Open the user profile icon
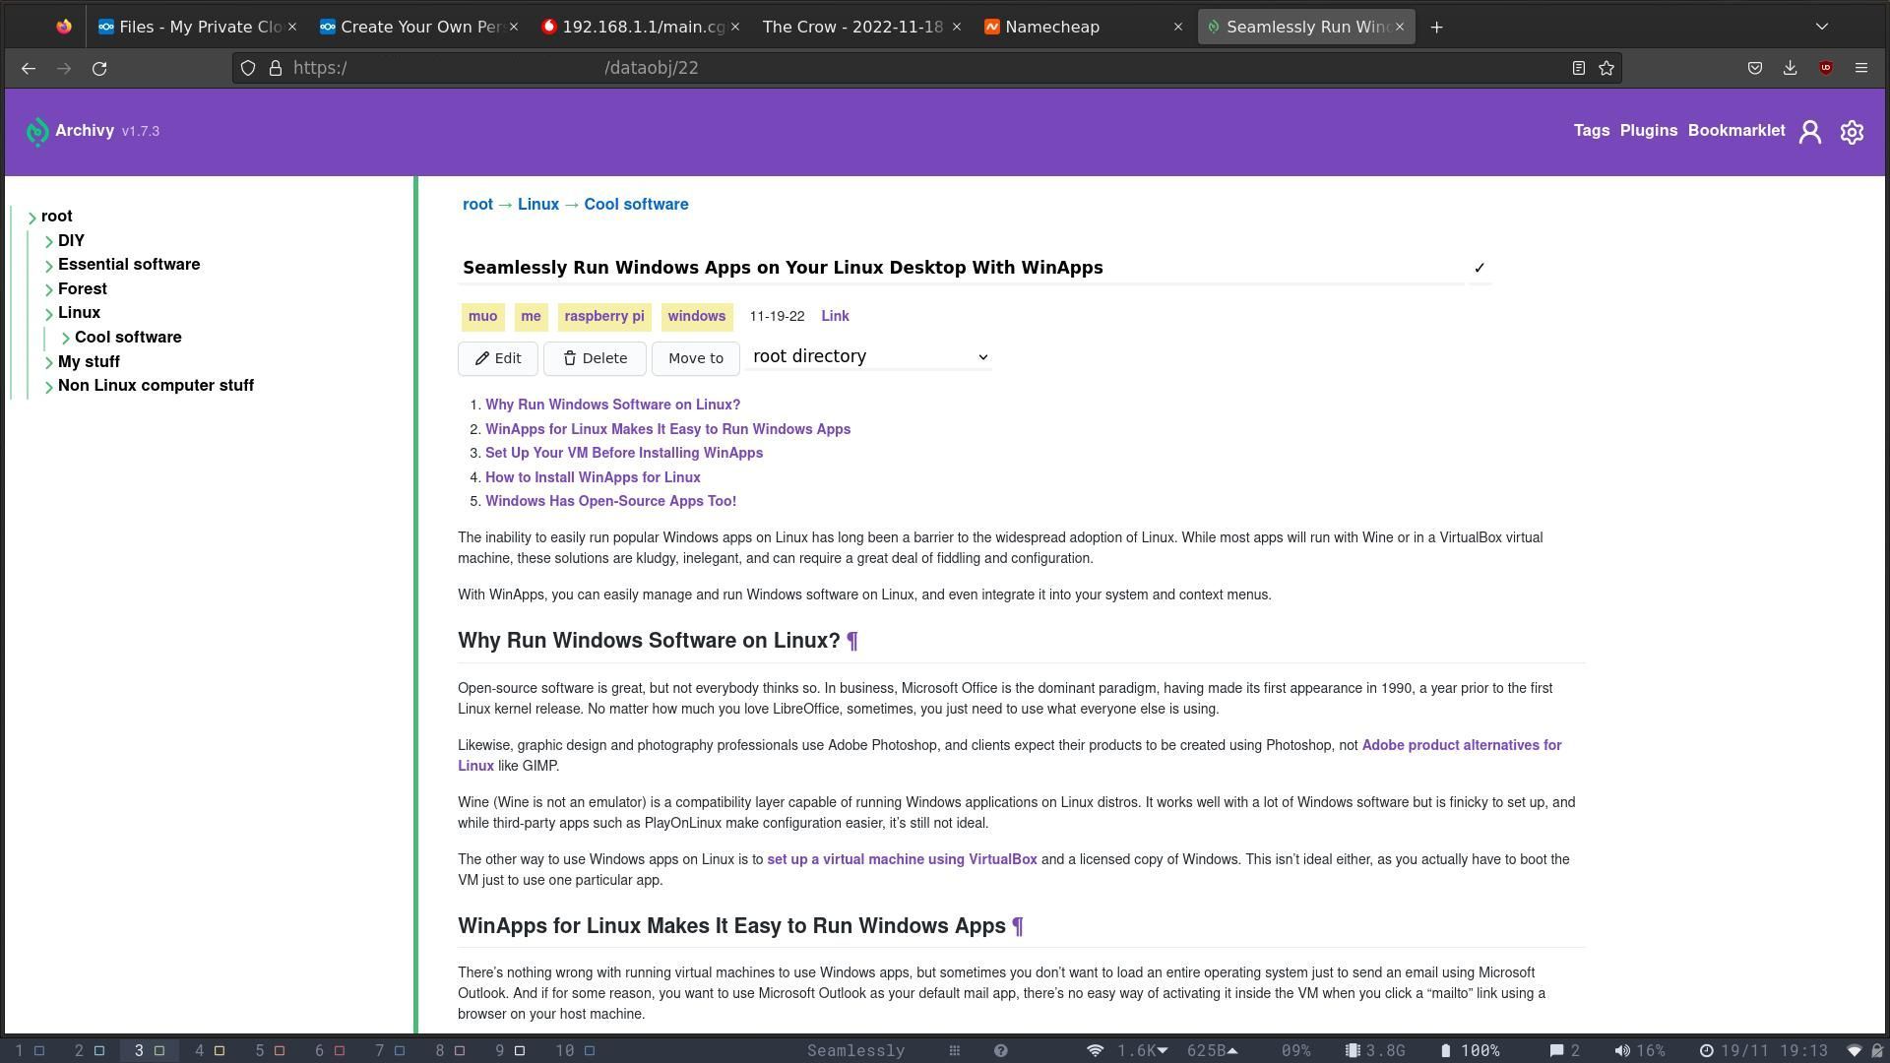Screen dimensions: 1890x1063 tap(1809, 132)
